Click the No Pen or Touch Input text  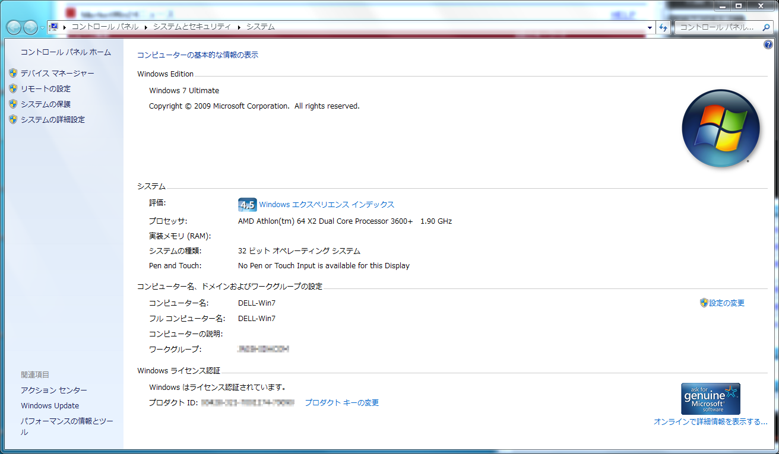pyautogui.click(x=324, y=265)
